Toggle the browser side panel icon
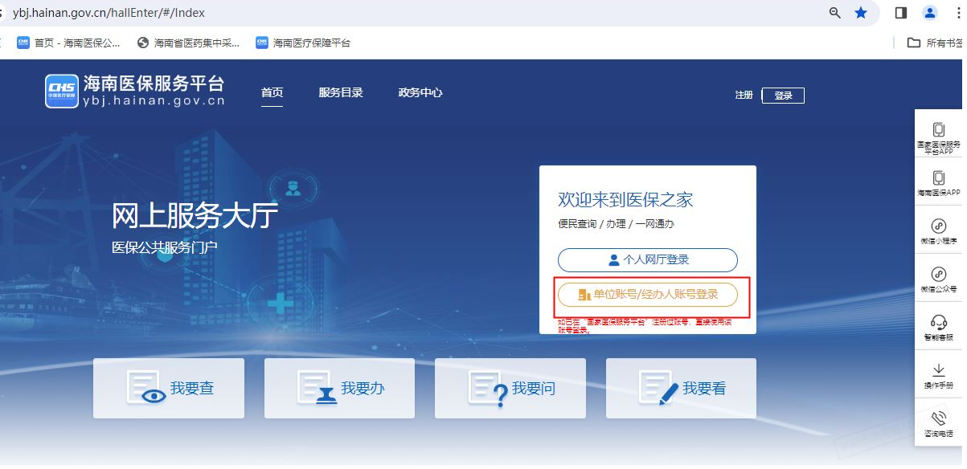967x469 pixels. click(x=901, y=13)
